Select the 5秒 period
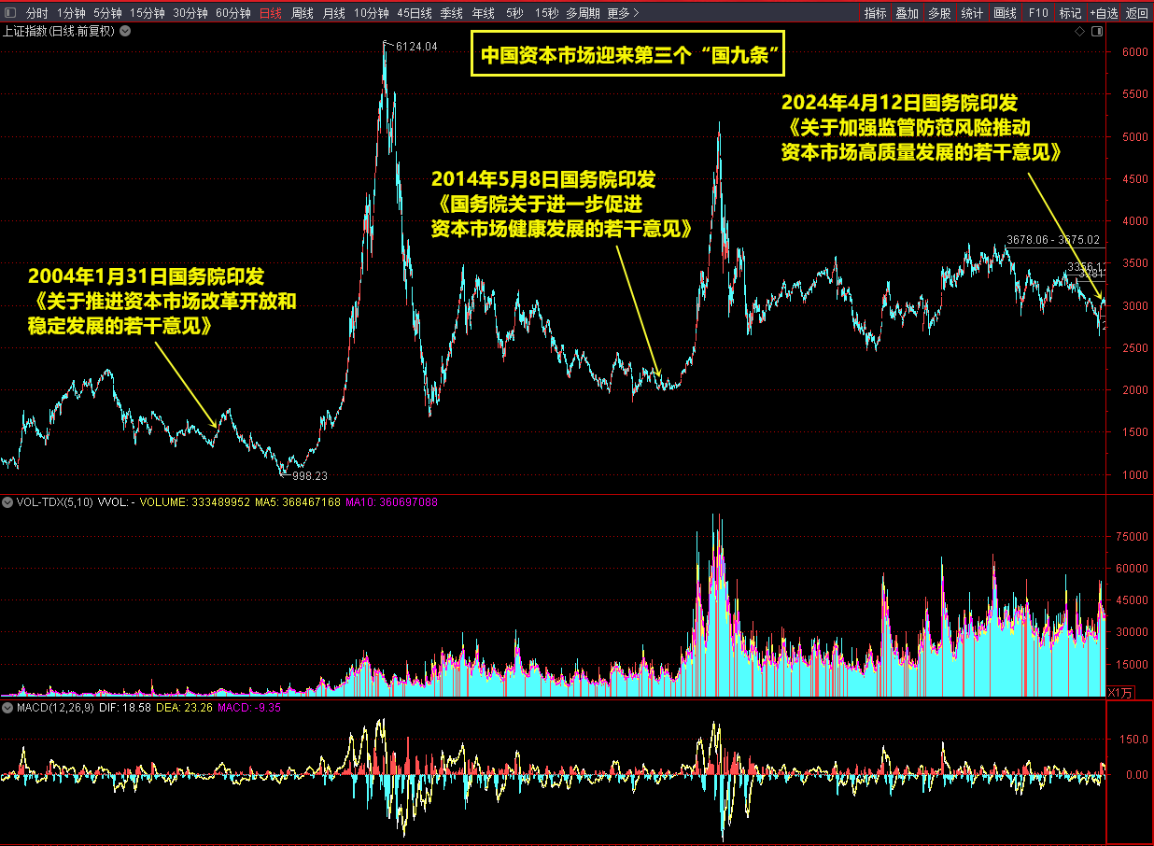Screen dimensions: 1154x846 (514, 13)
